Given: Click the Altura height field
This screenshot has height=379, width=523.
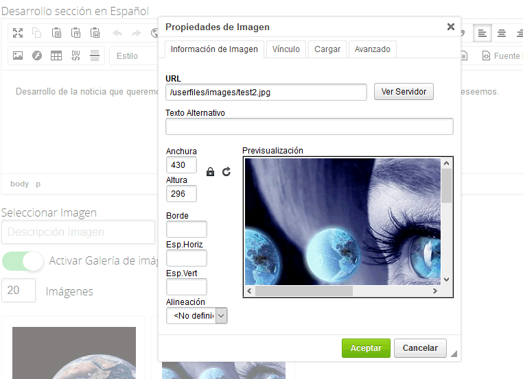Looking at the screenshot, I should pyautogui.click(x=181, y=193).
